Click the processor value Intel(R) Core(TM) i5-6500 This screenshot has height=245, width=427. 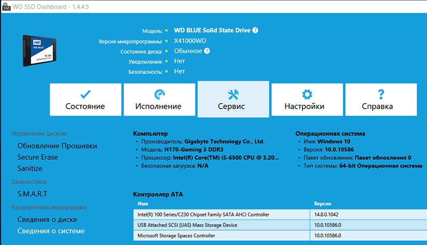[x=226, y=158]
